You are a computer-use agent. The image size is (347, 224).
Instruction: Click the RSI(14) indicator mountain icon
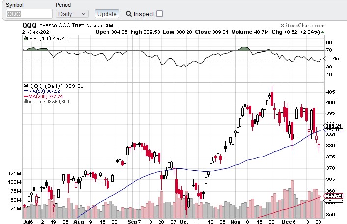click(x=26, y=38)
